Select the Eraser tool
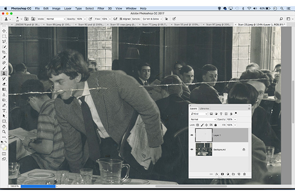295x196 pixels. (4, 84)
